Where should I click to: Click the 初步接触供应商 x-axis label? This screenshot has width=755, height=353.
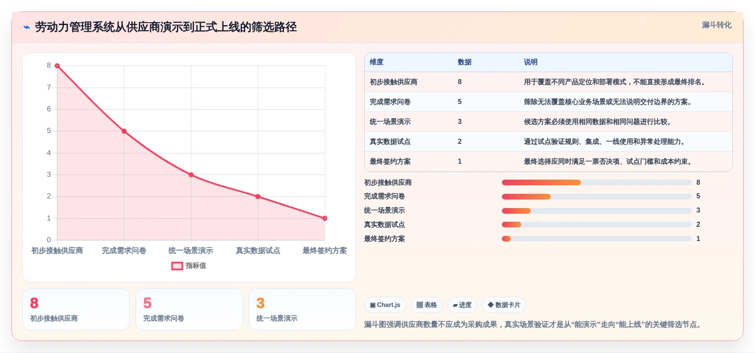pyautogui.click(x=57, y=251)
